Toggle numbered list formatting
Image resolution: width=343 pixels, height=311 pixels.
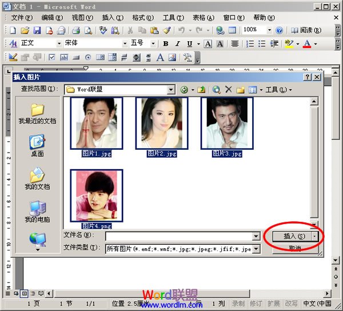tap(250, 44)
